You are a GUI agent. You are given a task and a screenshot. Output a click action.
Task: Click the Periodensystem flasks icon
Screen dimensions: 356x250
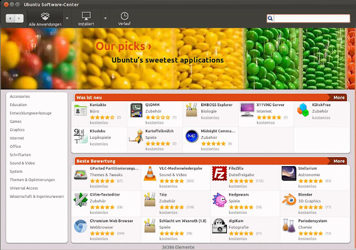[x=288, y=225]
